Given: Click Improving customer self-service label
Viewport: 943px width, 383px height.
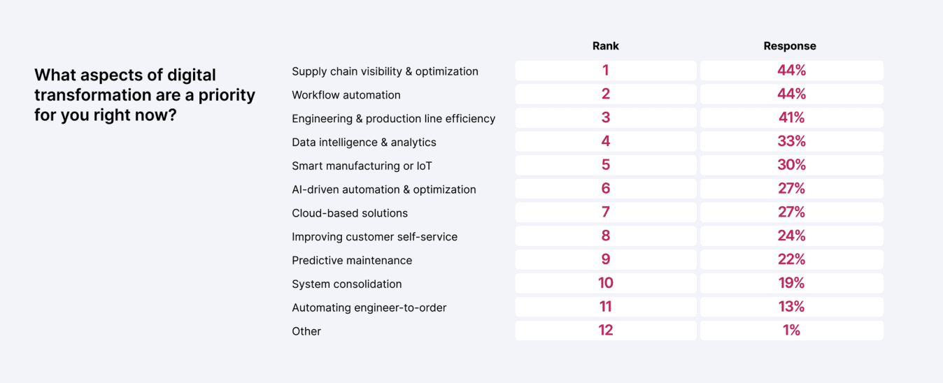Looking at the screenshot, I should [374, 237].
